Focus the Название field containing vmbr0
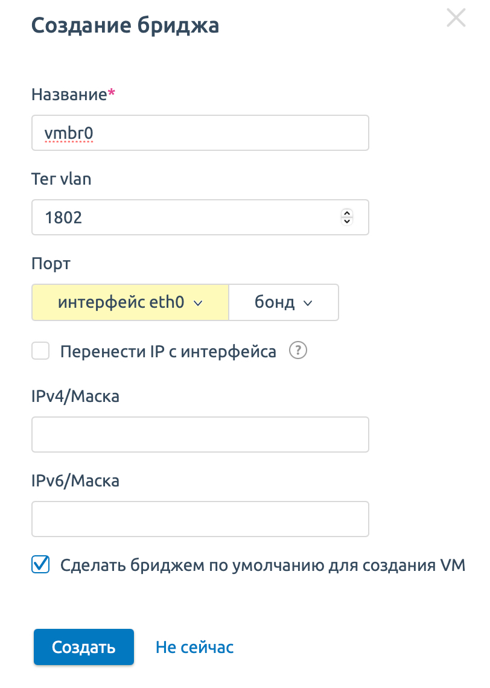 [x=200, y=133]
